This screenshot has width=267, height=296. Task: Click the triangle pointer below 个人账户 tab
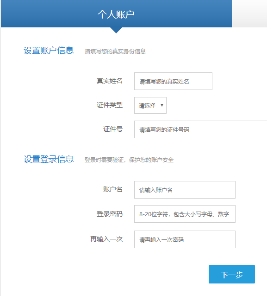(x=116, y=30)
